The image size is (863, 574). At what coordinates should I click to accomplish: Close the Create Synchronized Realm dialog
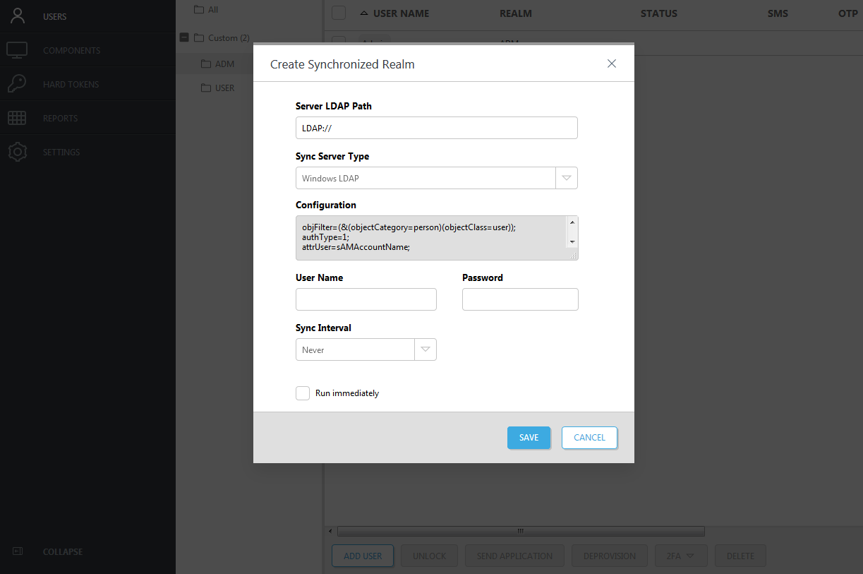tap(612, 64)
